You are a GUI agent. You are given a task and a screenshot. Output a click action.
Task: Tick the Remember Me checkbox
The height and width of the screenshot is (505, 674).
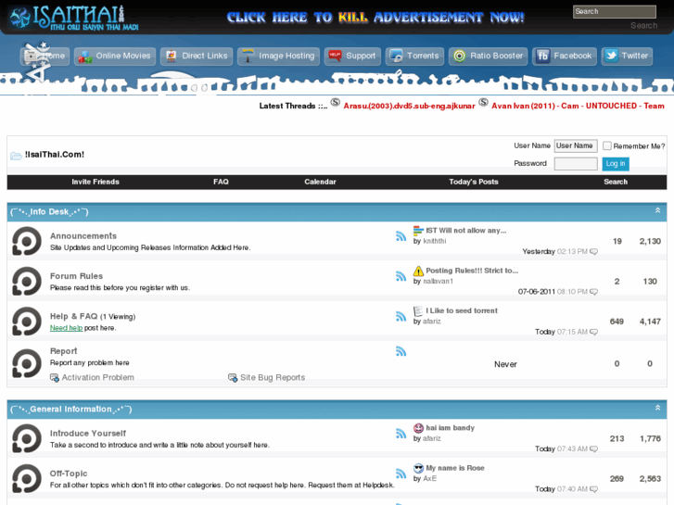pos(607,145)
